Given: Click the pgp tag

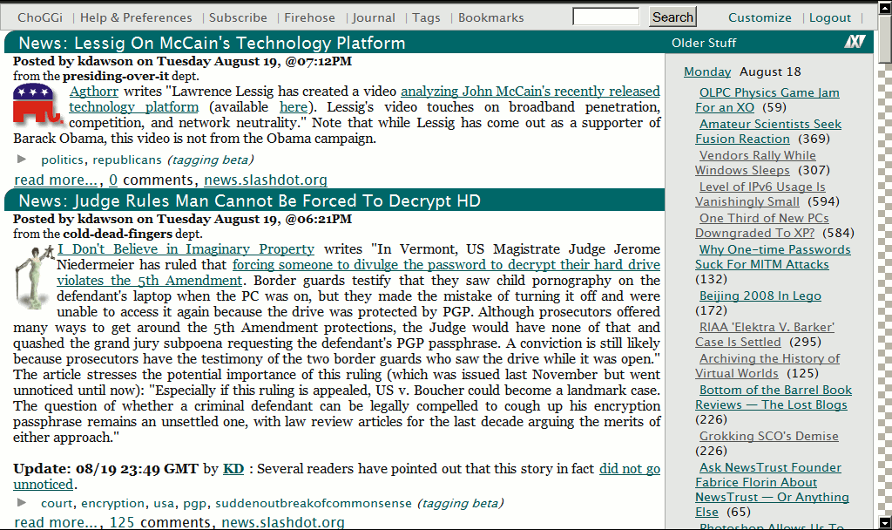Looking at the screenshot, I should (x=194, y=503).
